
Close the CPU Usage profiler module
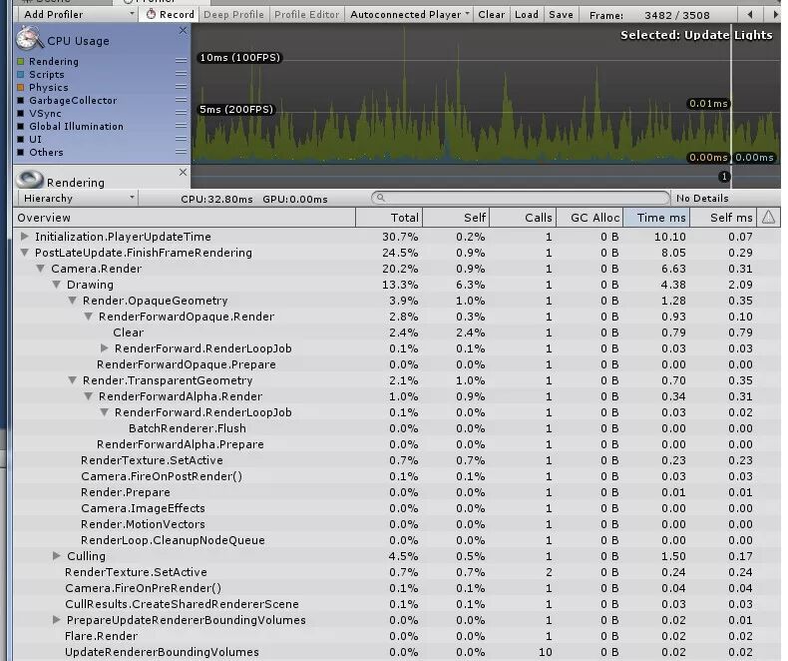tap(183, 31)
